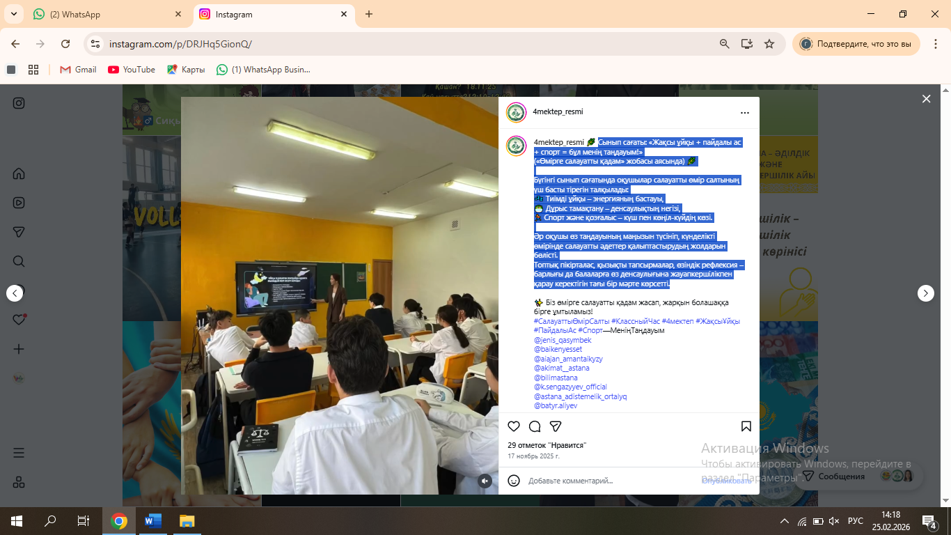Bookmark this page with star icon
Viewport: 951px width, 535px height.
769,44
